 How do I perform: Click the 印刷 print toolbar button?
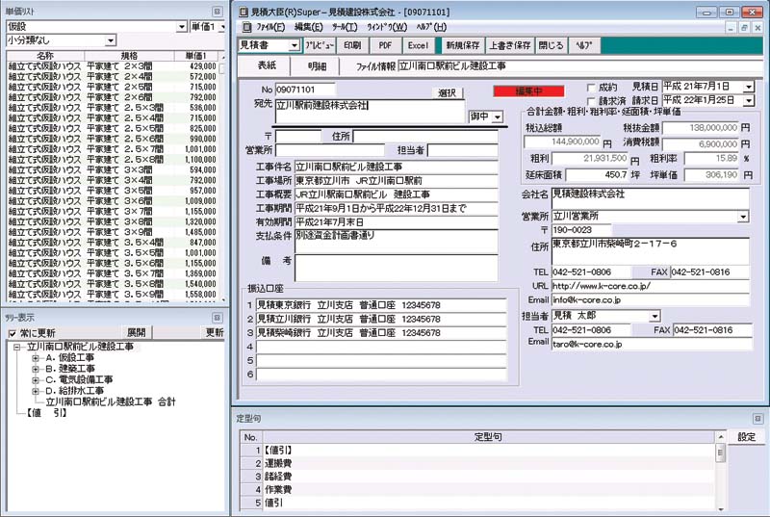352,45
